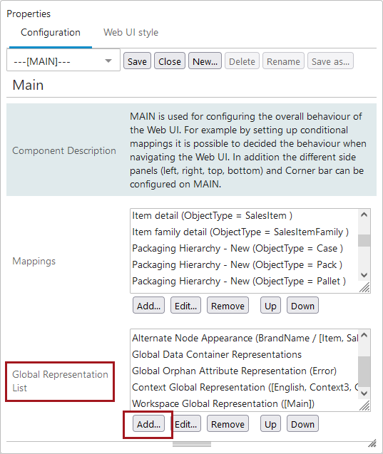Viewport: 383px width, 454px height.
Task: Open the New... component dialog
Action: coord(205,61)
